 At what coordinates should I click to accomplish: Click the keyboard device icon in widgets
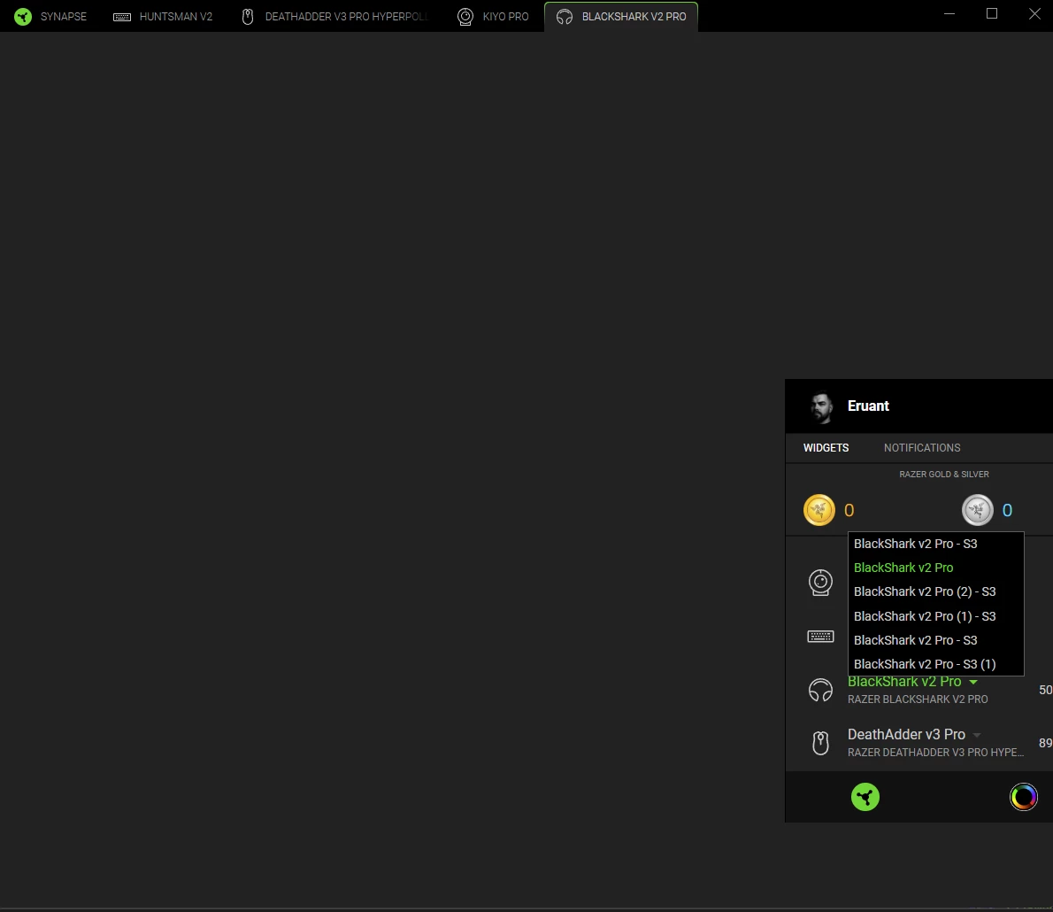click(x=820, y=637)
